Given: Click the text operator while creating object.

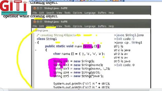Looking at the screenshot, I should pos(30,16).
